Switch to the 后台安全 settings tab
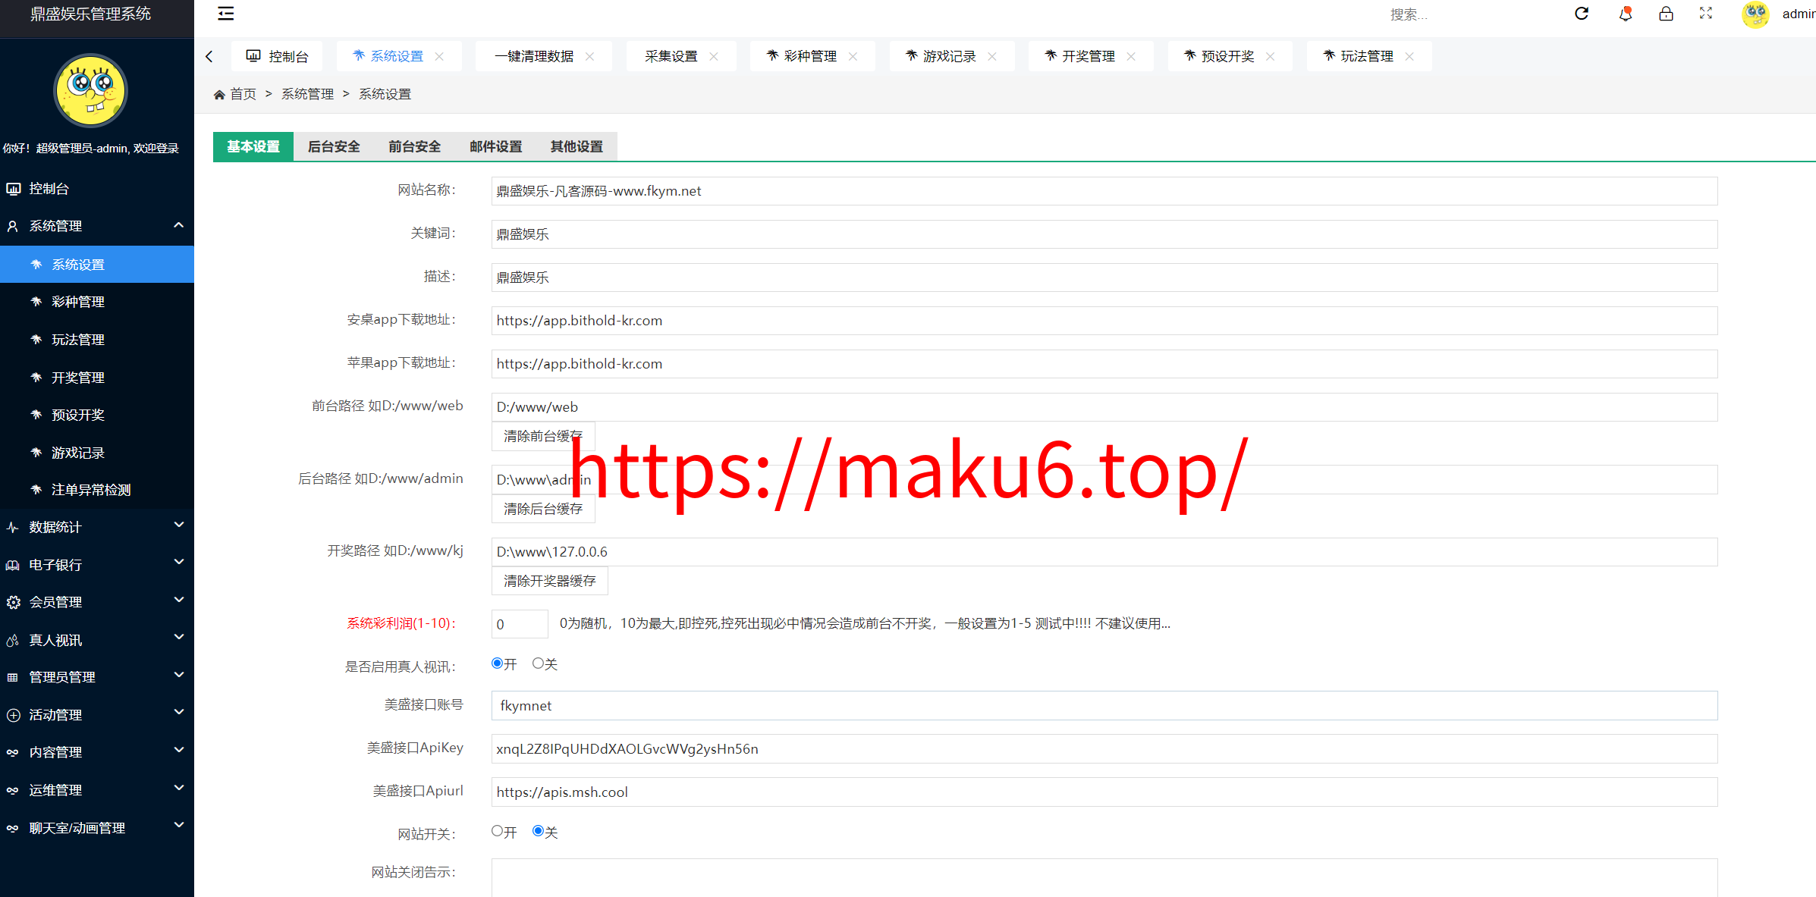 tap(334, 146)
